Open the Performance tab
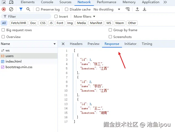This screenshot has height=132, width=175. pos(107,2)
